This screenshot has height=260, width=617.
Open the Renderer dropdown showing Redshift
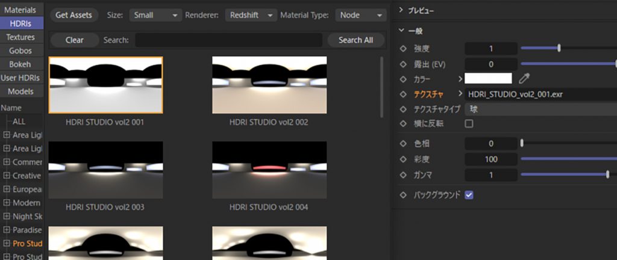251,15
